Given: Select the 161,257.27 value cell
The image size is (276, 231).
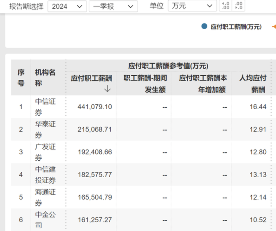Looking at the screenshot, I should point(95,220).
